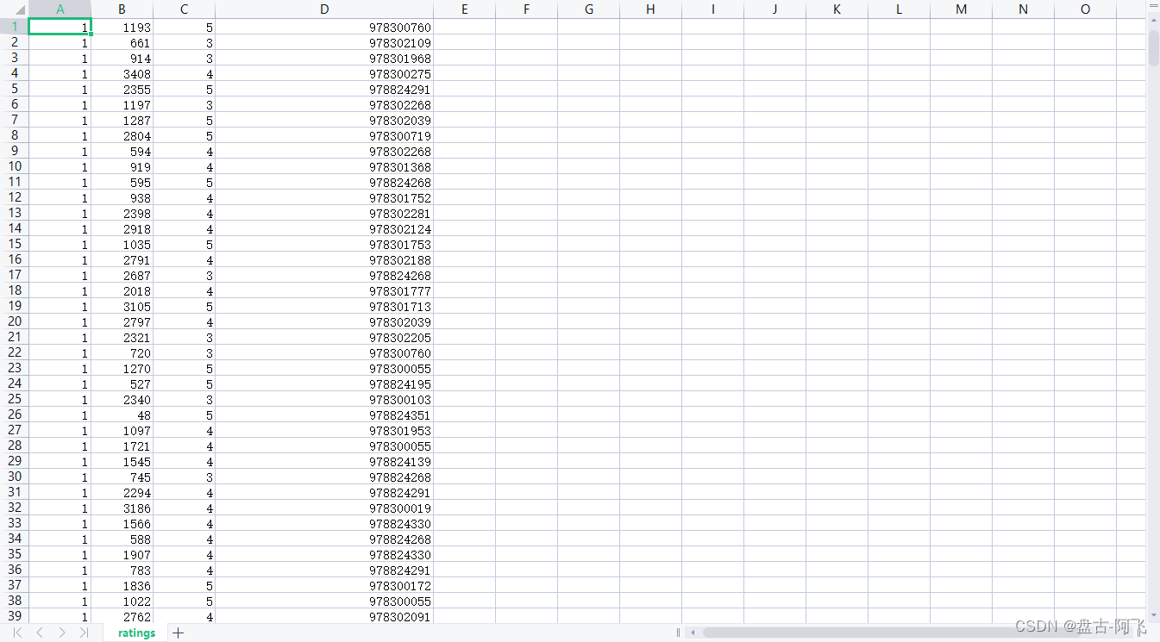Select column G header
This screenshot has height=642, width=1160.
[x=588, y=9]
